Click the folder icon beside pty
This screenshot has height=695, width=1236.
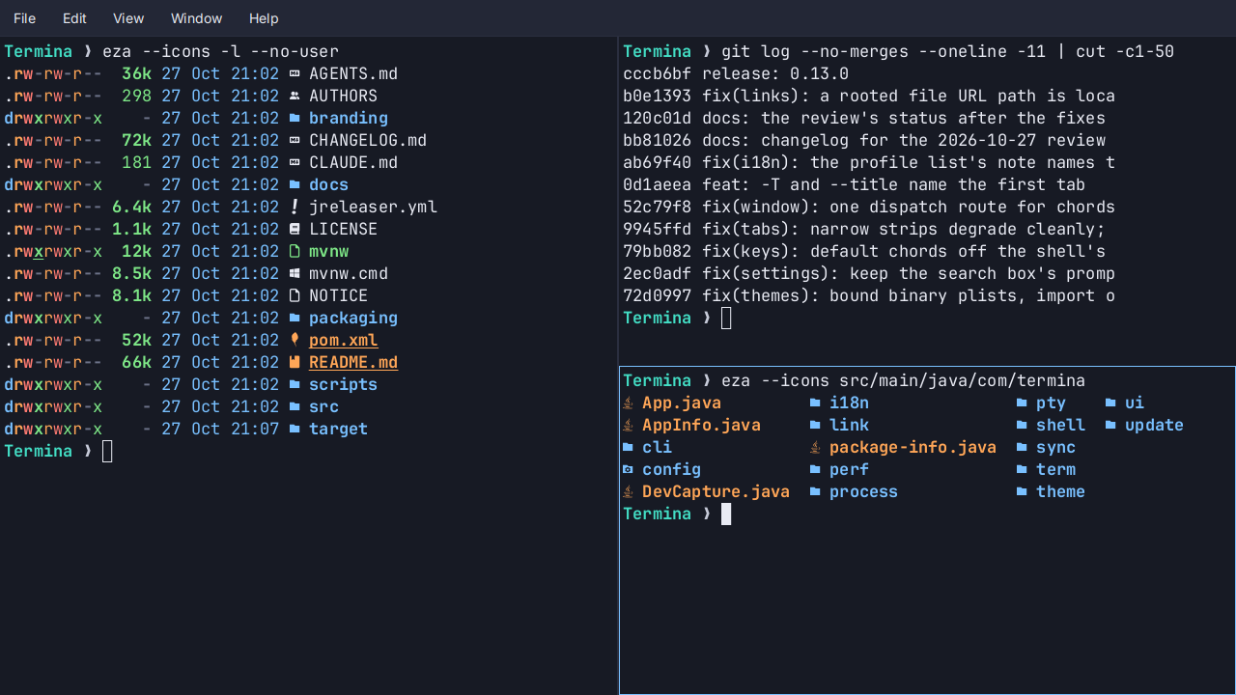(x=1022, y=403)
